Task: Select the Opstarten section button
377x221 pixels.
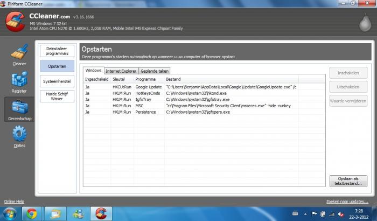Action: pos(57,66)
